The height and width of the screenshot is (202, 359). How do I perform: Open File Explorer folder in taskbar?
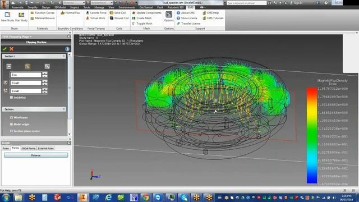coord(19,198)
